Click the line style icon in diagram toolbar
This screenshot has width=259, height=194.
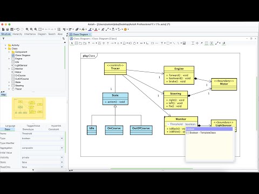click(217, 43)
